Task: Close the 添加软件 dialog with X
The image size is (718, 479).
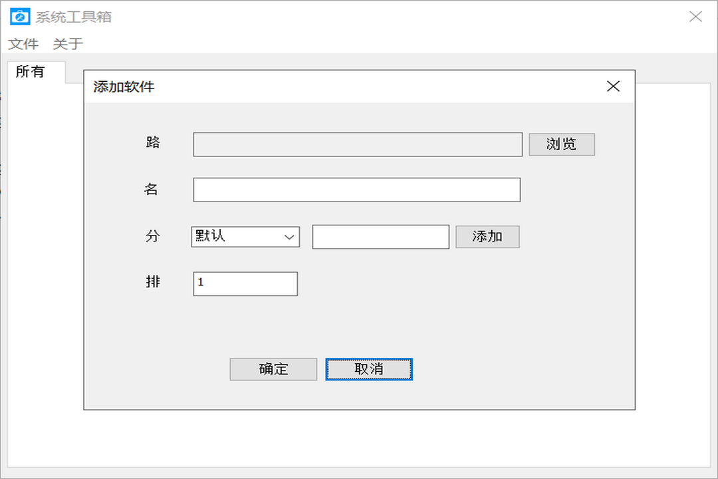Action: coord(612,86)
